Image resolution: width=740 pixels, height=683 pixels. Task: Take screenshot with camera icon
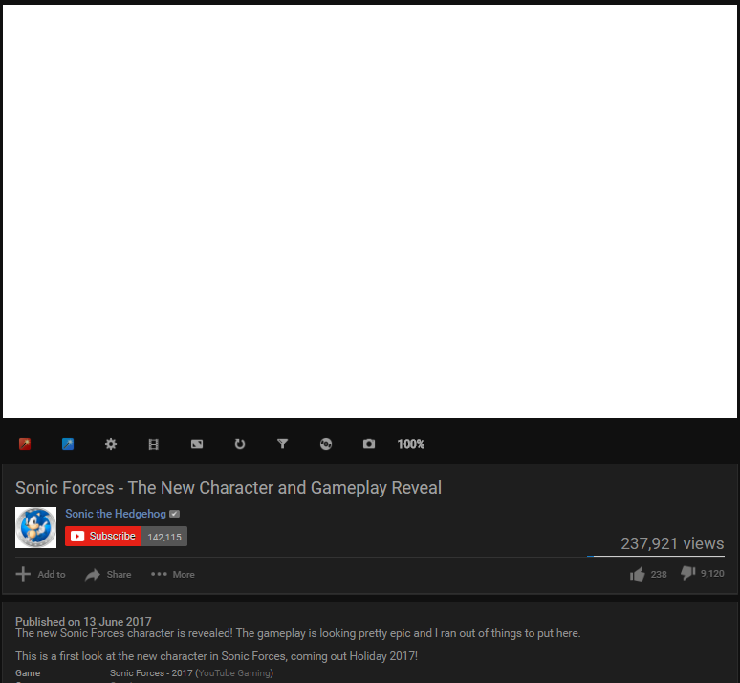(369, 444)
